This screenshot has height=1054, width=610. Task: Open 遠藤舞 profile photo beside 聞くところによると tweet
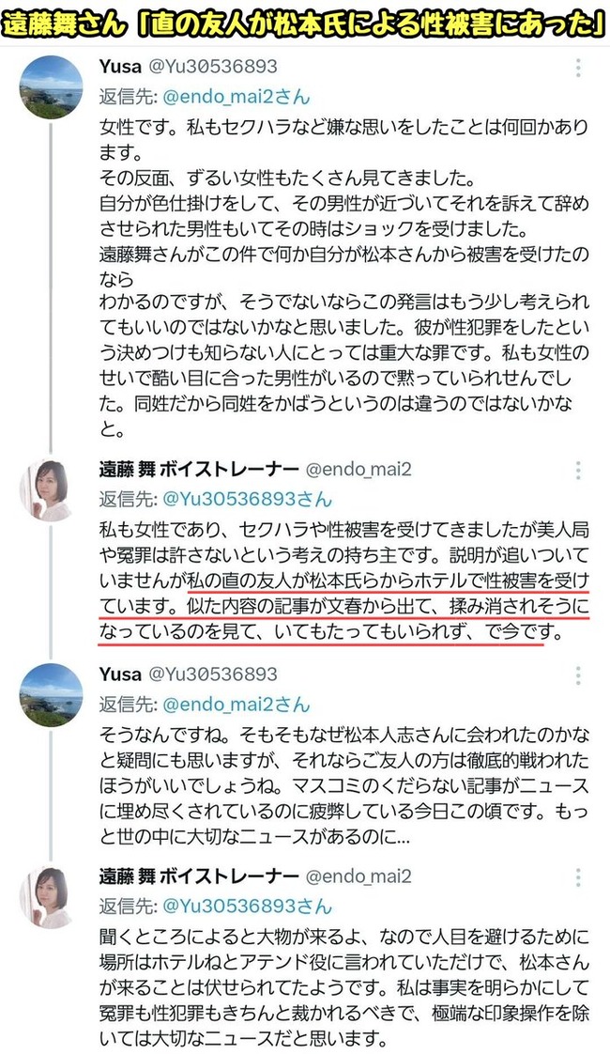46,897
